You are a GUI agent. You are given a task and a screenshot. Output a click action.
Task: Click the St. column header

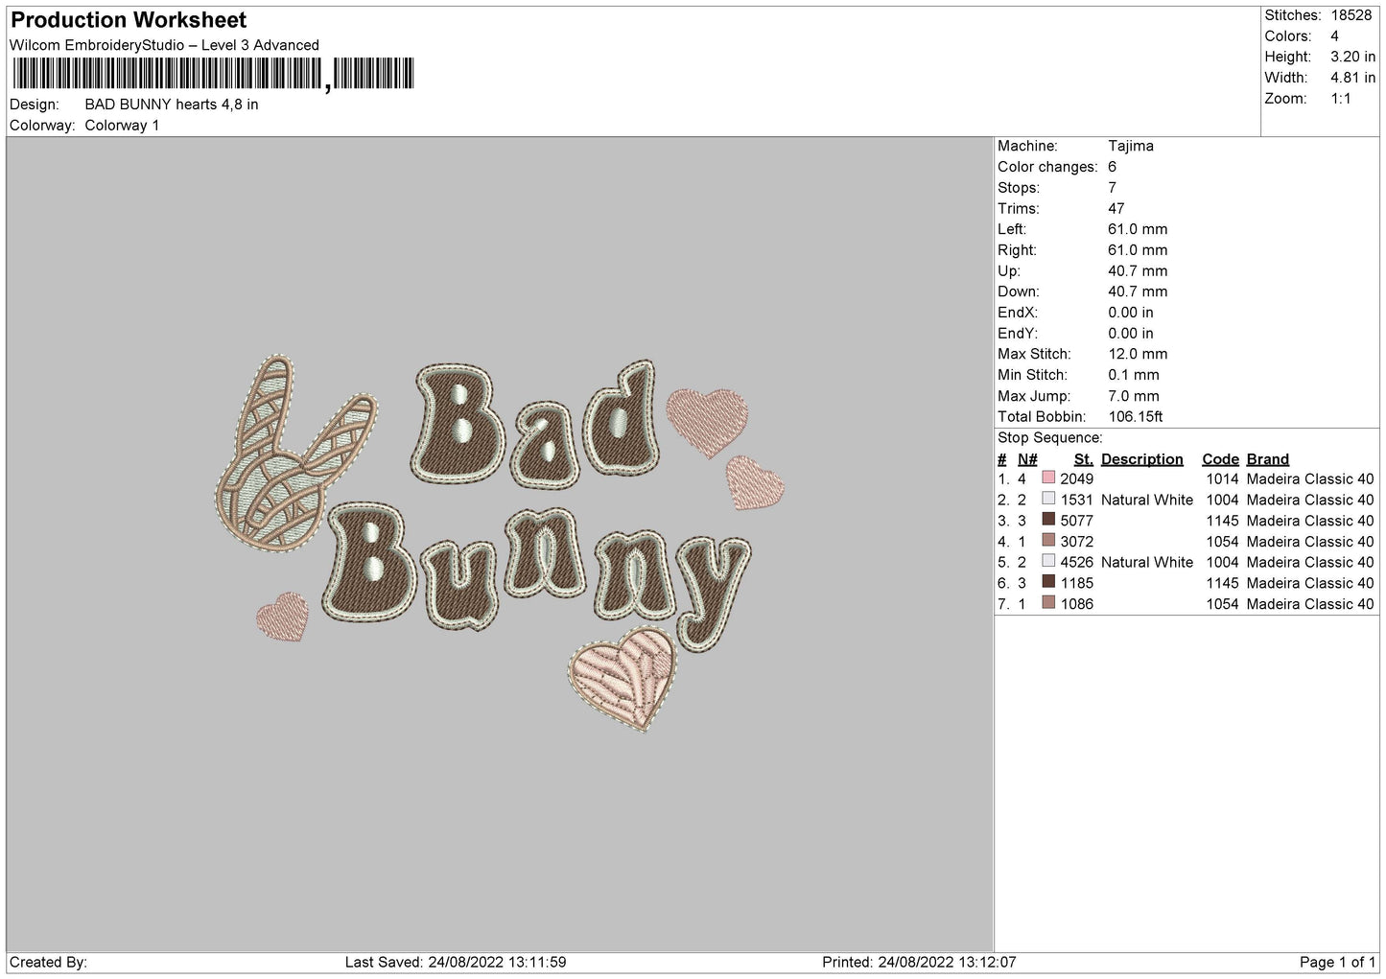[1083, 459]
